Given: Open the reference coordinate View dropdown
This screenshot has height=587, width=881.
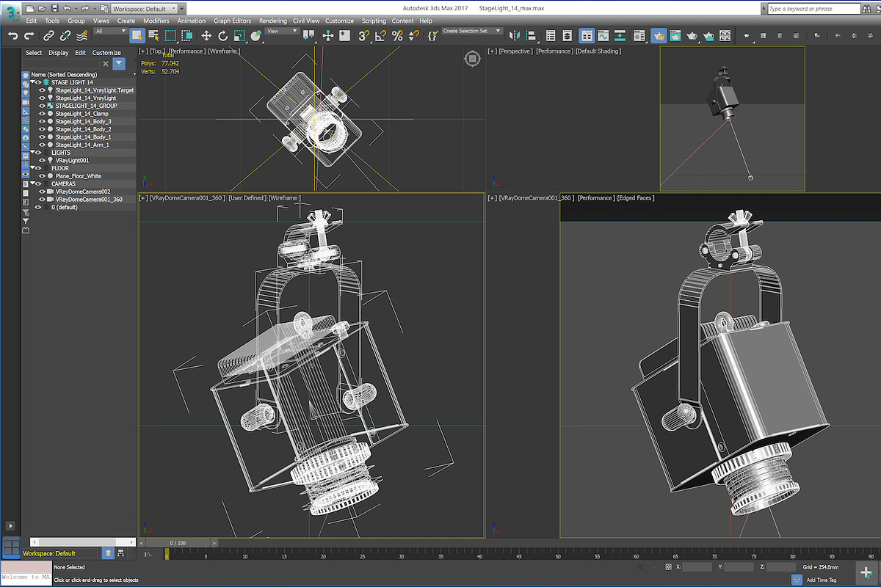Looking at the screenshot, I should (x=283, y=31).
